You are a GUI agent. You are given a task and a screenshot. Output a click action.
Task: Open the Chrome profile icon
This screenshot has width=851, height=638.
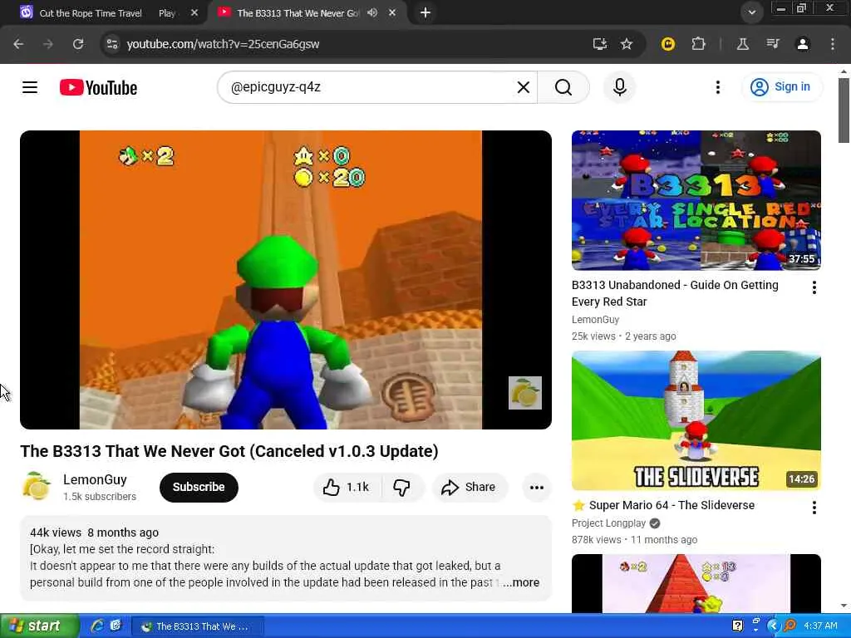803,44
